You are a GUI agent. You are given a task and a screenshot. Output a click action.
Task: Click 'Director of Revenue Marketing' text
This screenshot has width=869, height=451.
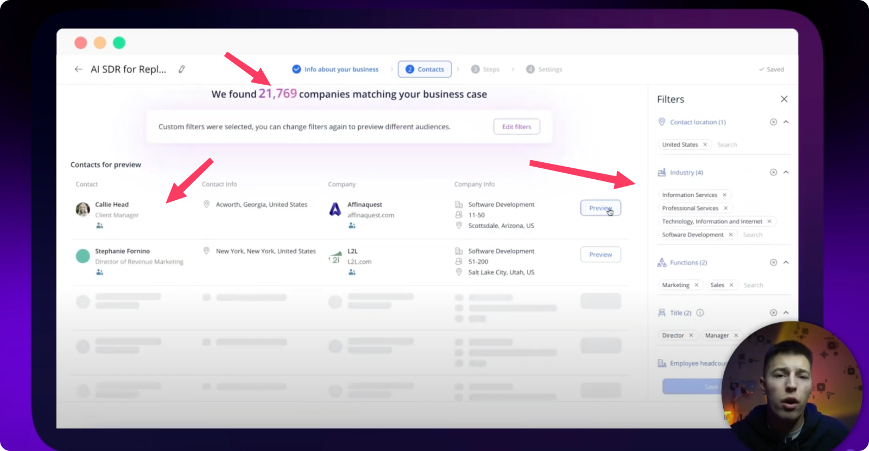click(139, 262)
